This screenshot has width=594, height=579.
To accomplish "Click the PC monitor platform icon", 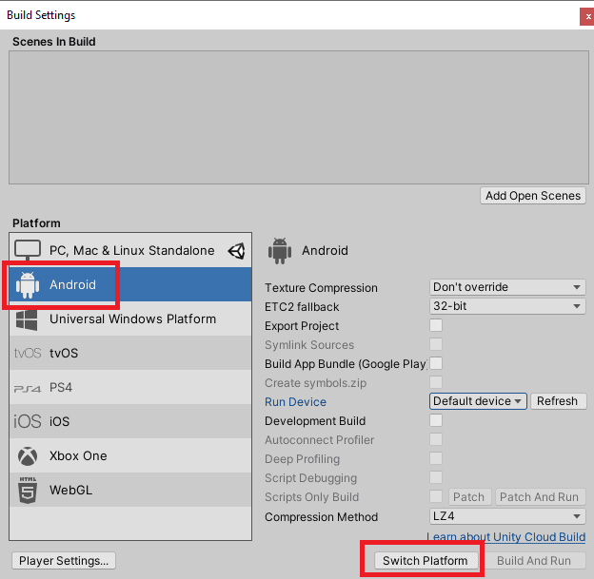I will [28, 250].
